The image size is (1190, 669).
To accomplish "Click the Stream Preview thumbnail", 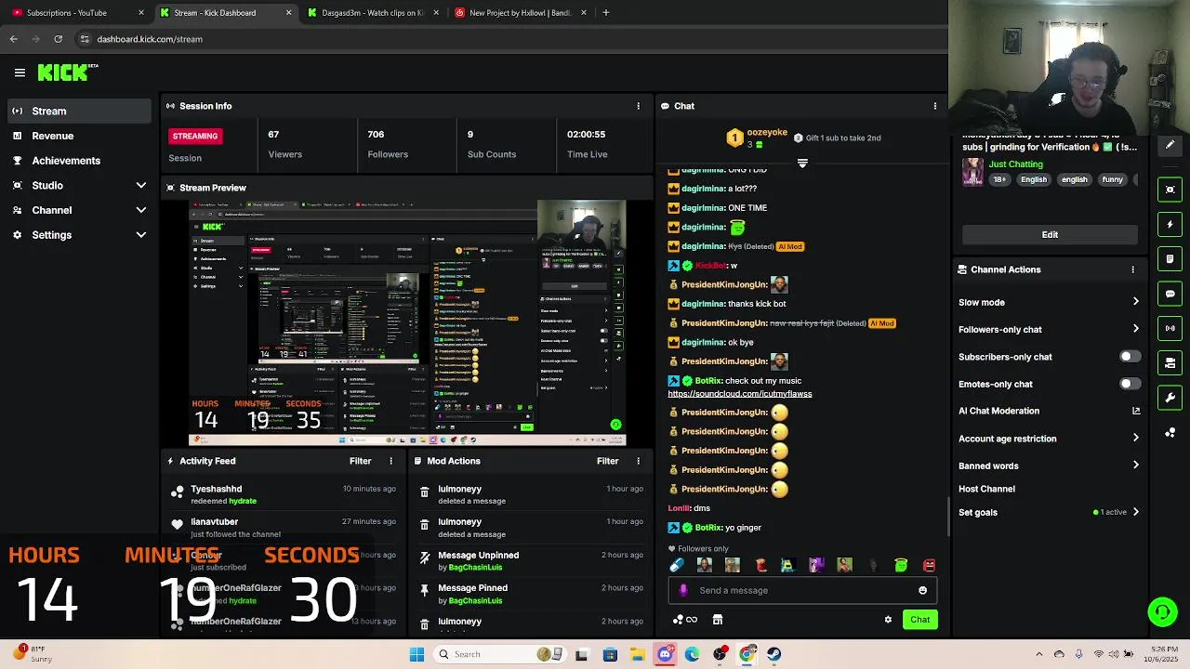I will click(x=407, y=323).
